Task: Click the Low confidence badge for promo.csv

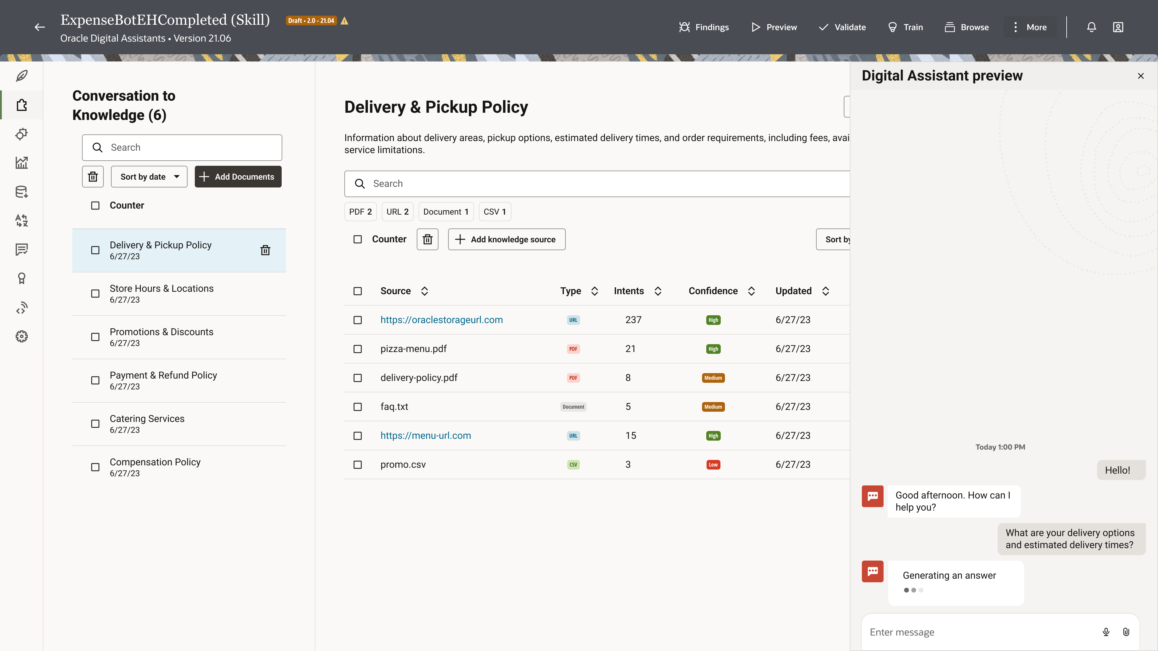Action: (713, 465)
